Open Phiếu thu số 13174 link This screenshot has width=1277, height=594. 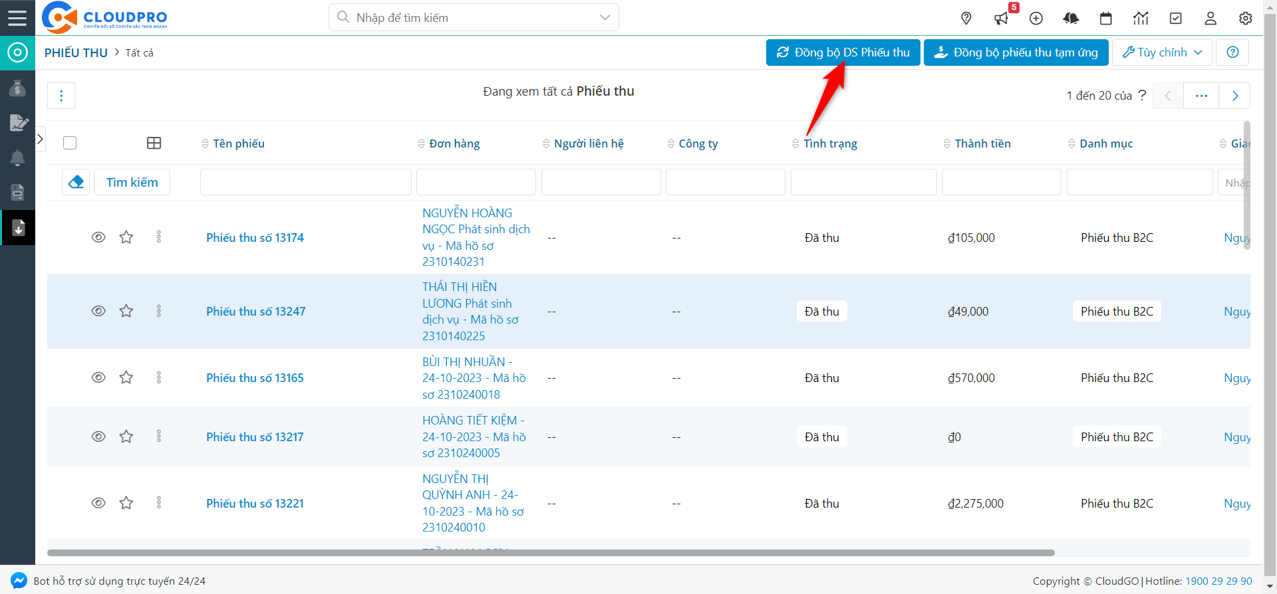[255, 237]
